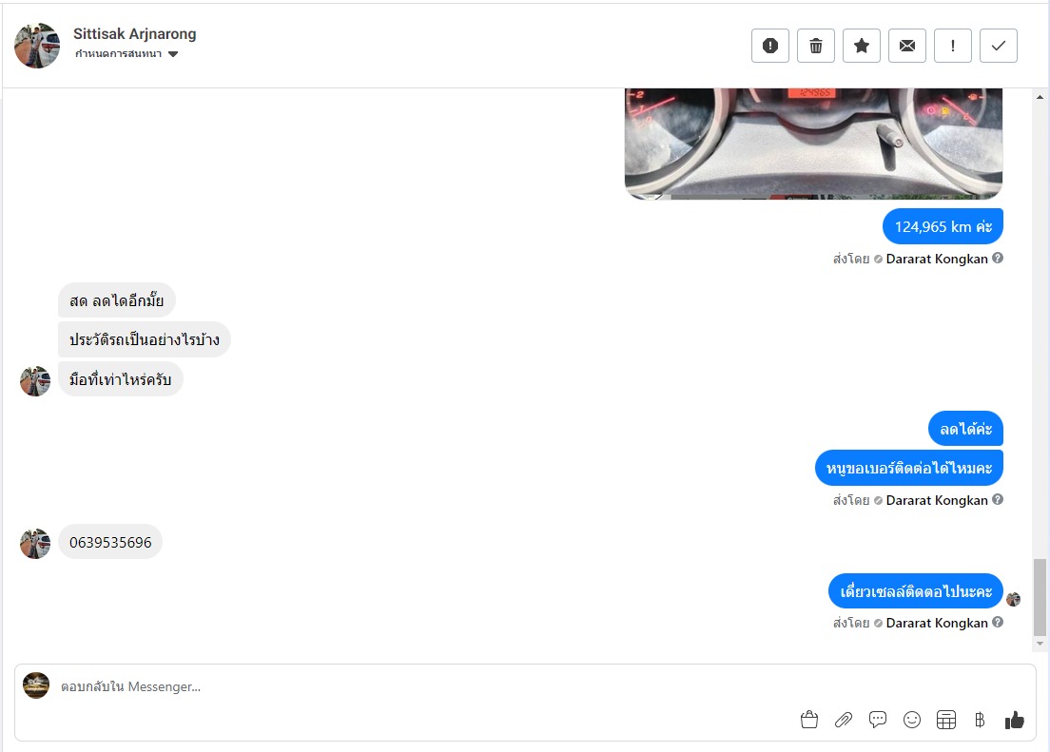Open saved replies speech bubble icon
The width and height of the screenshot is (1050, 752).
point(877,720)
